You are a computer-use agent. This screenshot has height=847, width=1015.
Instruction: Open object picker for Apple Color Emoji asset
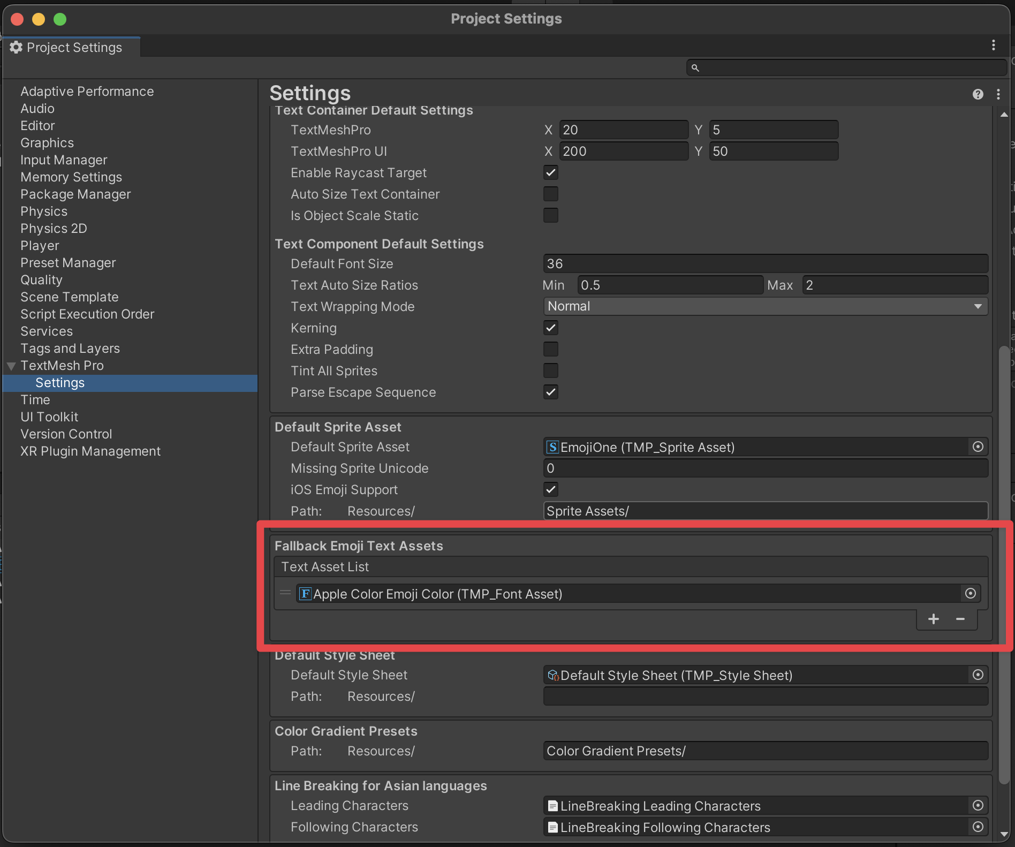(970, 593)
